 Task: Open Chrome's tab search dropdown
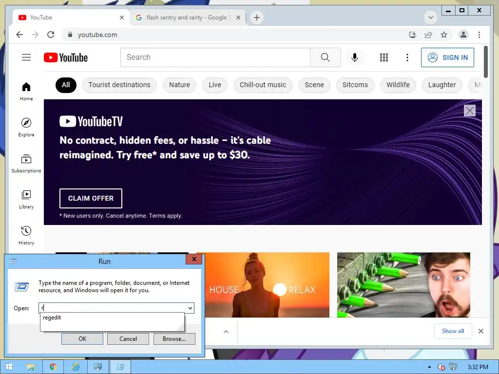point(431,18)
